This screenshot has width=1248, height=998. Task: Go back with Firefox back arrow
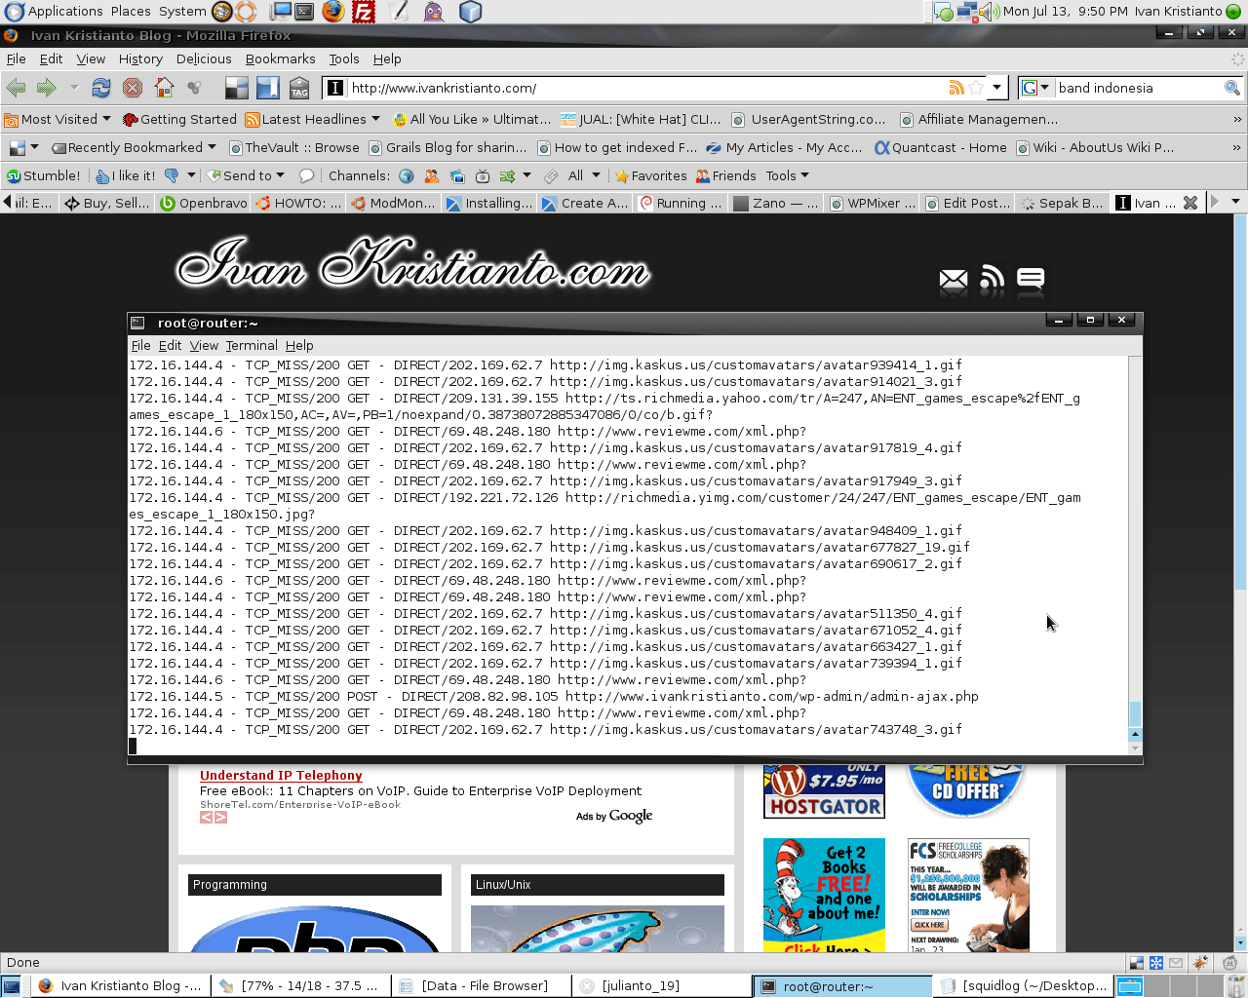point(17,88)
